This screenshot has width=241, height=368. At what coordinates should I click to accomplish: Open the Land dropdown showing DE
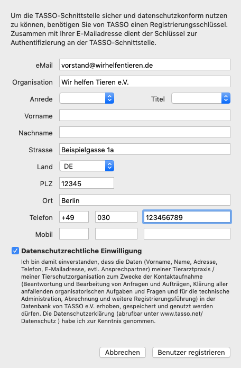point(87,166)
